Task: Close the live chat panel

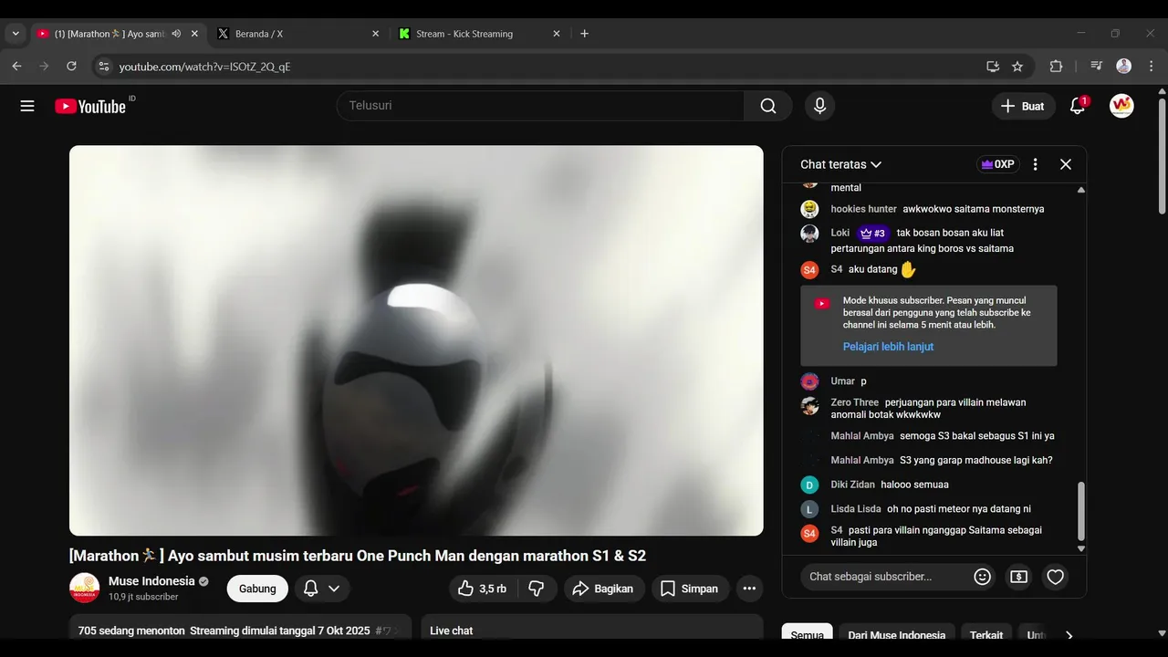Action: [1065, 164]
